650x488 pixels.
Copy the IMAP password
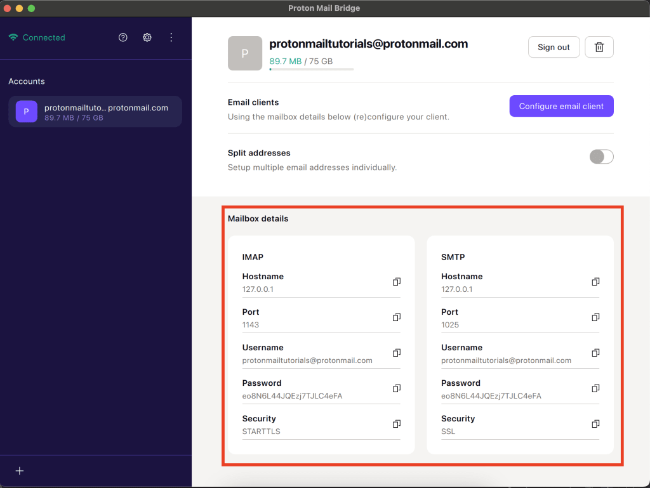[x=396, y=388]
